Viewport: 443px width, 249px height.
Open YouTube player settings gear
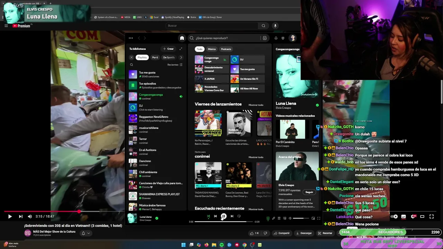[413, 216]
